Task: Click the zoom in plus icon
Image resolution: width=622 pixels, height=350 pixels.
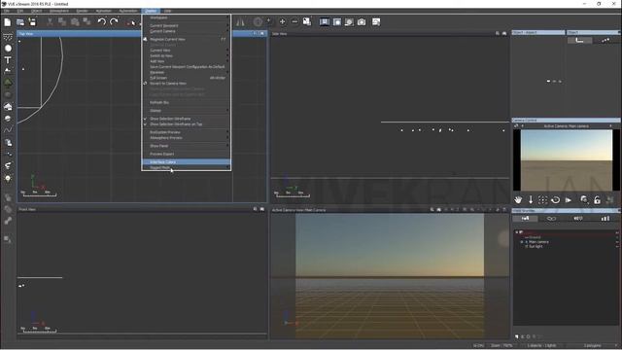Action: pyautogui.click(x=282, y=21)
